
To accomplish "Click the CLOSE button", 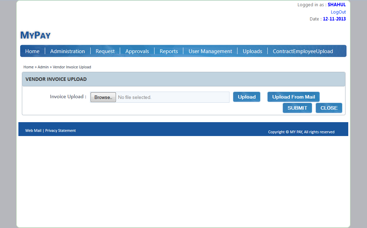I will [x=329, y=108].
